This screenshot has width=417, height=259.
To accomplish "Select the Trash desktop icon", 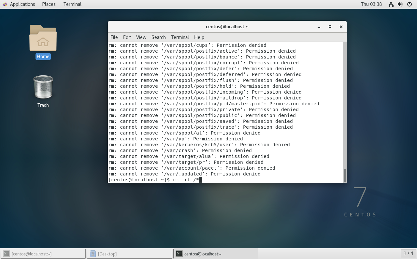I will 43,92.
